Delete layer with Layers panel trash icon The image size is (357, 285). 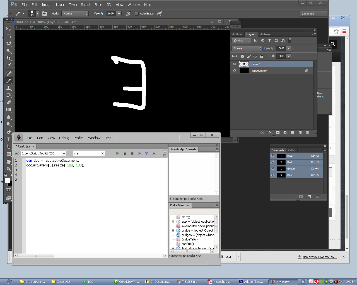[x=307, y=132]
